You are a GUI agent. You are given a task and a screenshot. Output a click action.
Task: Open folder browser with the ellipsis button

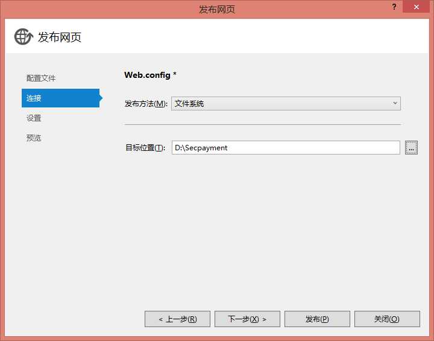pyautogui.click(x=411, y=148)
